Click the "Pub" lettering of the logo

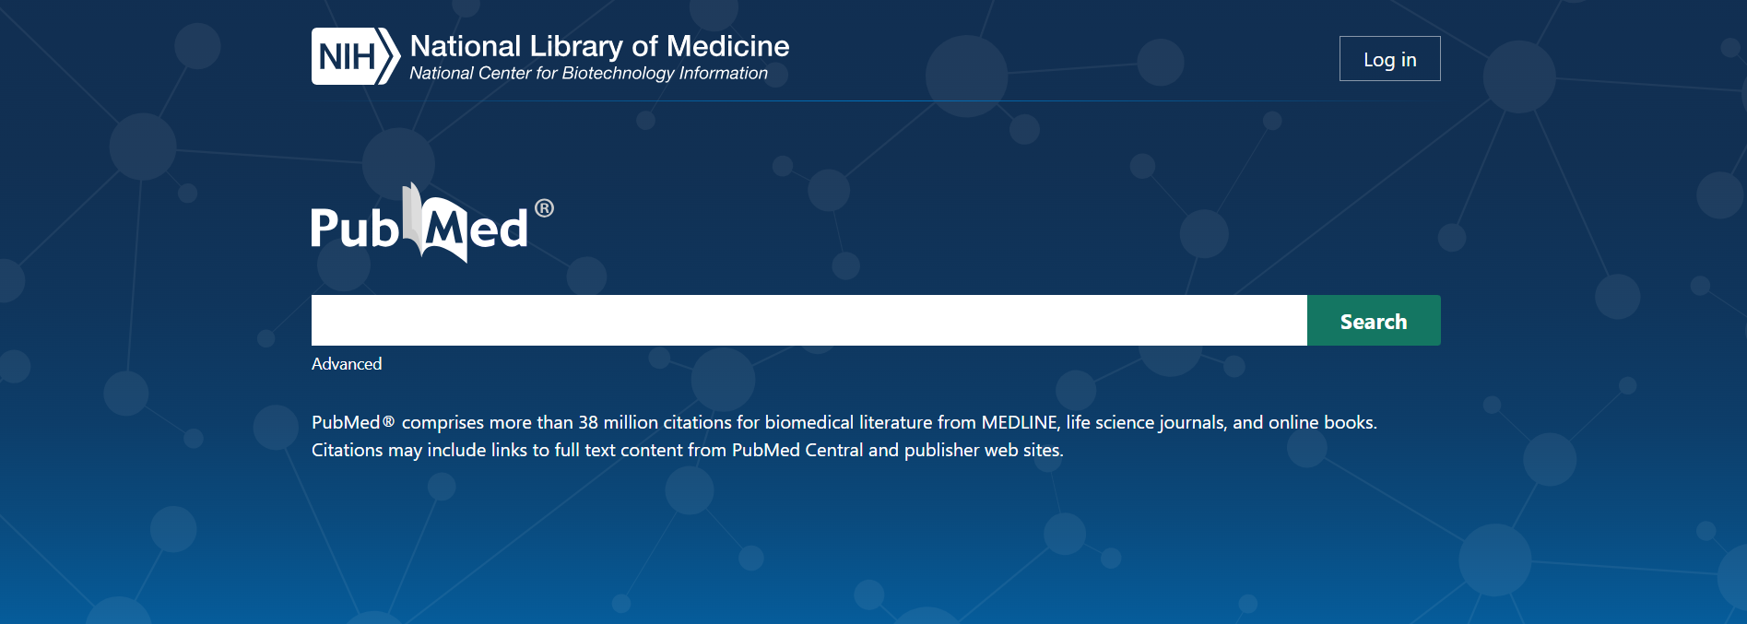[x=353, y=229]
